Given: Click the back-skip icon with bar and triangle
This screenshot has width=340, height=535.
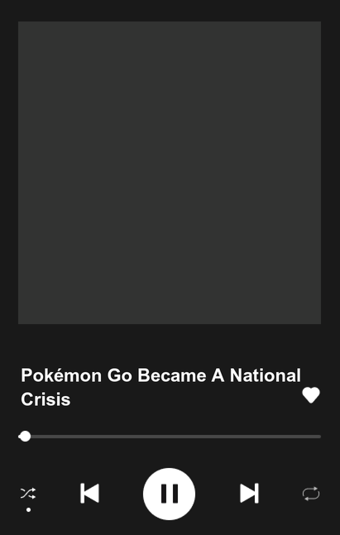Looking at the screenshot, I should [90, 494].
